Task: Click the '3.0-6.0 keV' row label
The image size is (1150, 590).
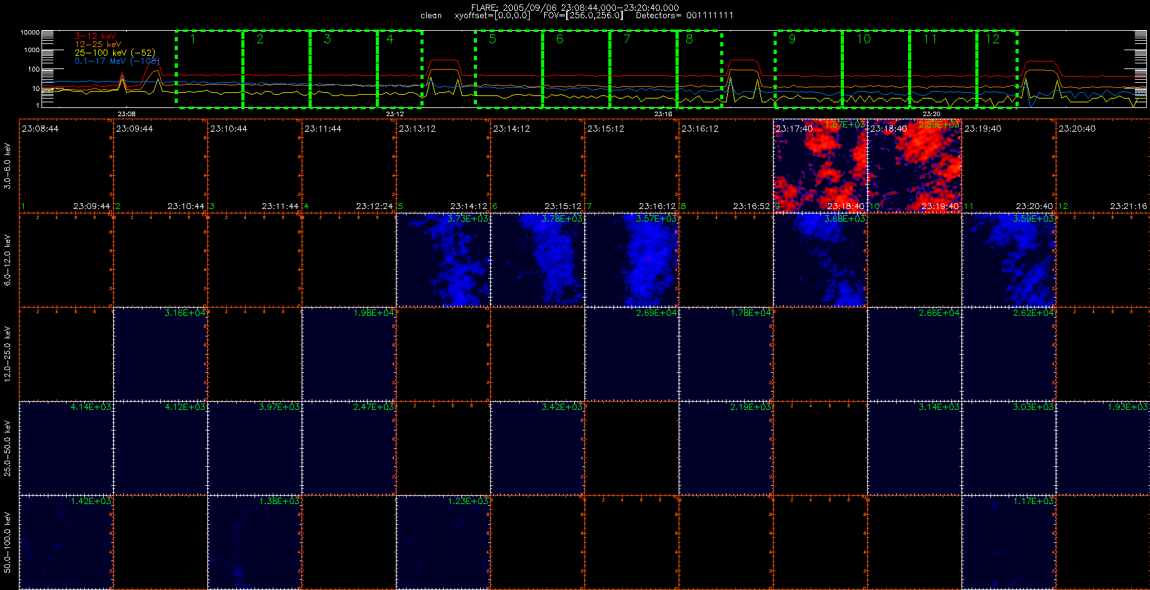Action: (x=8, y=166)
